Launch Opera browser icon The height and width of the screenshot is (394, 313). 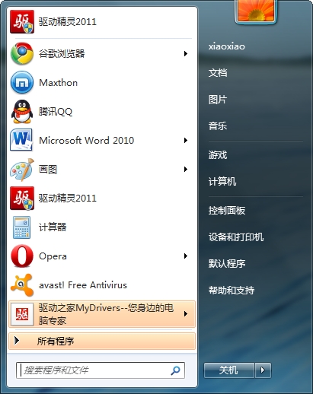[x=22, y=256]
